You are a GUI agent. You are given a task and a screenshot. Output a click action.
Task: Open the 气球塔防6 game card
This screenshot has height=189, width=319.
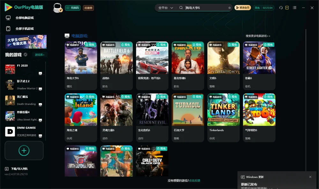pyautogui.click(x=259, y=118)
